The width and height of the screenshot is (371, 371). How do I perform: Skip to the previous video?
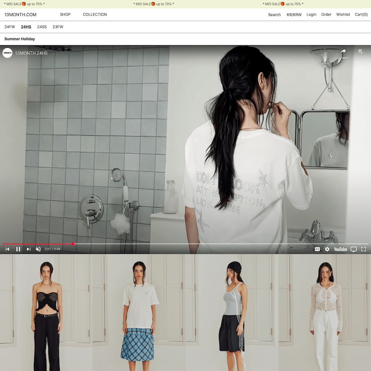7,249
